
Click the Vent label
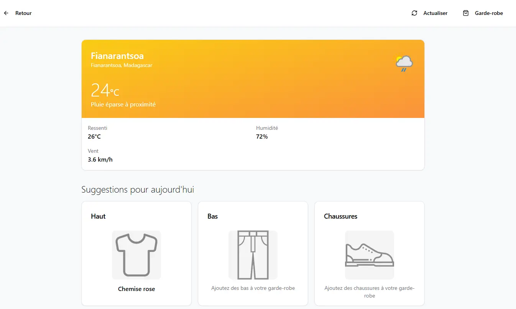pyautogui.click(x=93, y=151)
